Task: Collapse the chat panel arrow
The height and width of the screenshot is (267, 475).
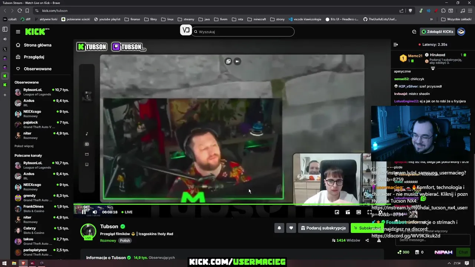Action: (396, 44)
